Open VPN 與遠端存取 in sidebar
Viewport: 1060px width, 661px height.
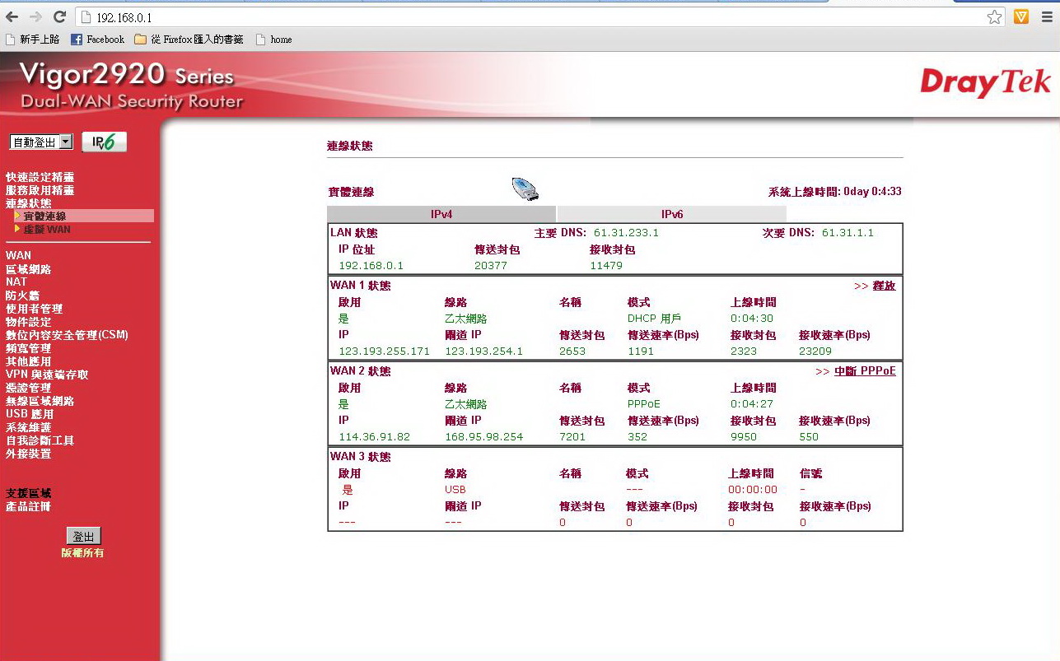point(47,375)
